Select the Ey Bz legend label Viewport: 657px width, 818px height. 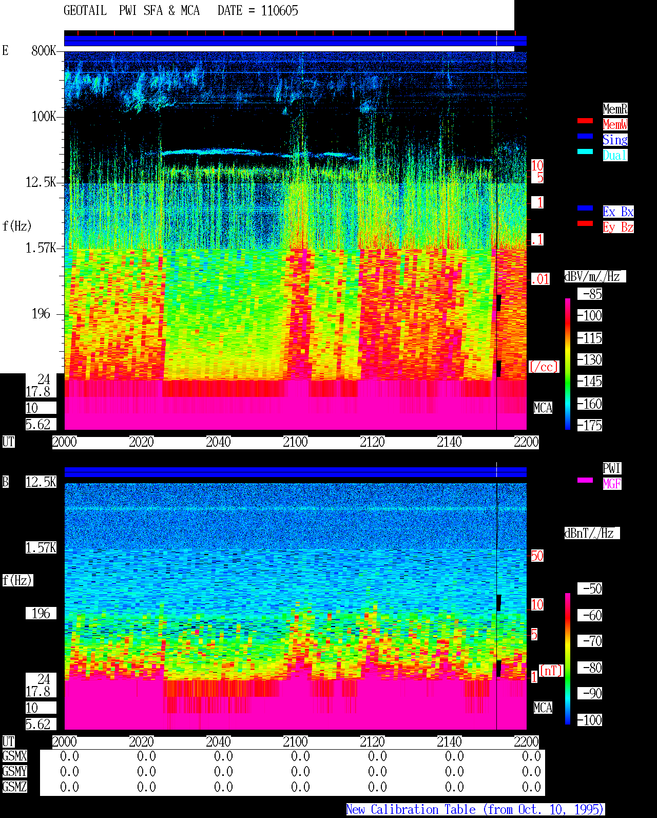click(x=618, y=227)
